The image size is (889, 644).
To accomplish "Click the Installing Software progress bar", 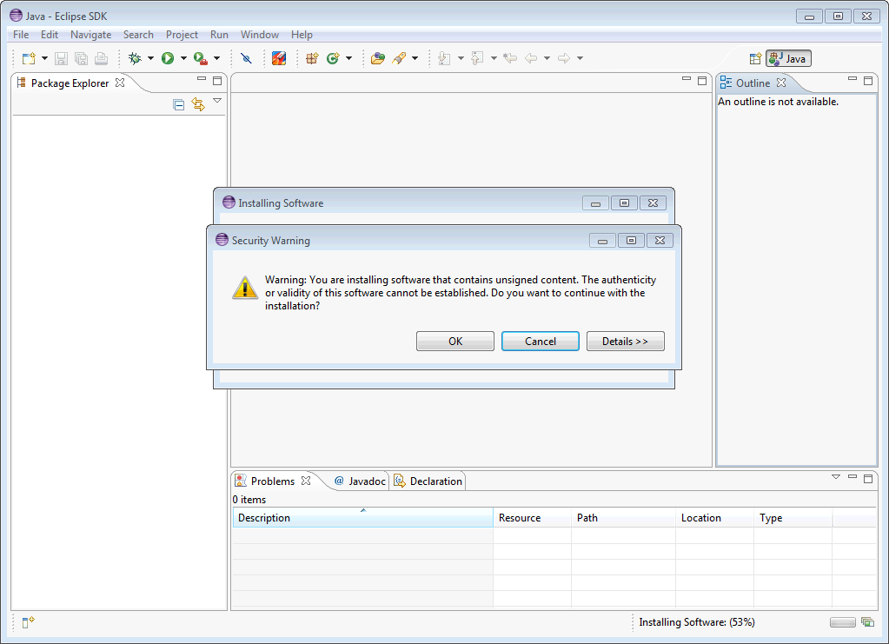I will (842, 622).
